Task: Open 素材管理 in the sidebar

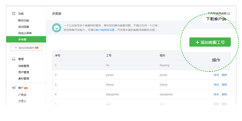Action: [x=24, y=79]
